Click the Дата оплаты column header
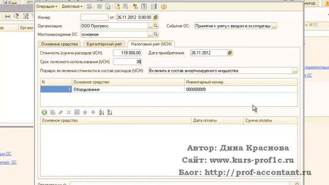 [x=217, y=120]
